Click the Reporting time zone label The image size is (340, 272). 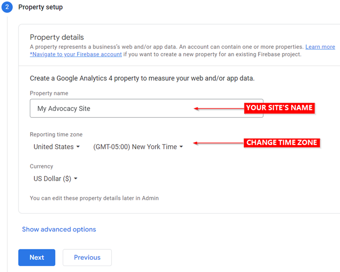pyautogui.click(x=56, y=135)
